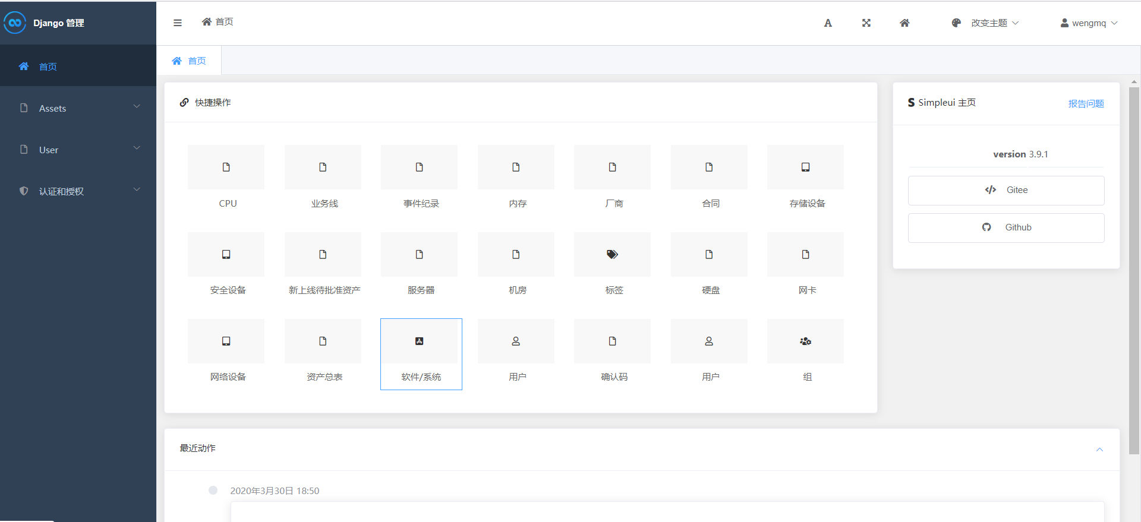Viewport: 1141px width, 522px height.
Task: Collapse the 最近动作 panel with chevron
Action: [x=1099, y=450]
